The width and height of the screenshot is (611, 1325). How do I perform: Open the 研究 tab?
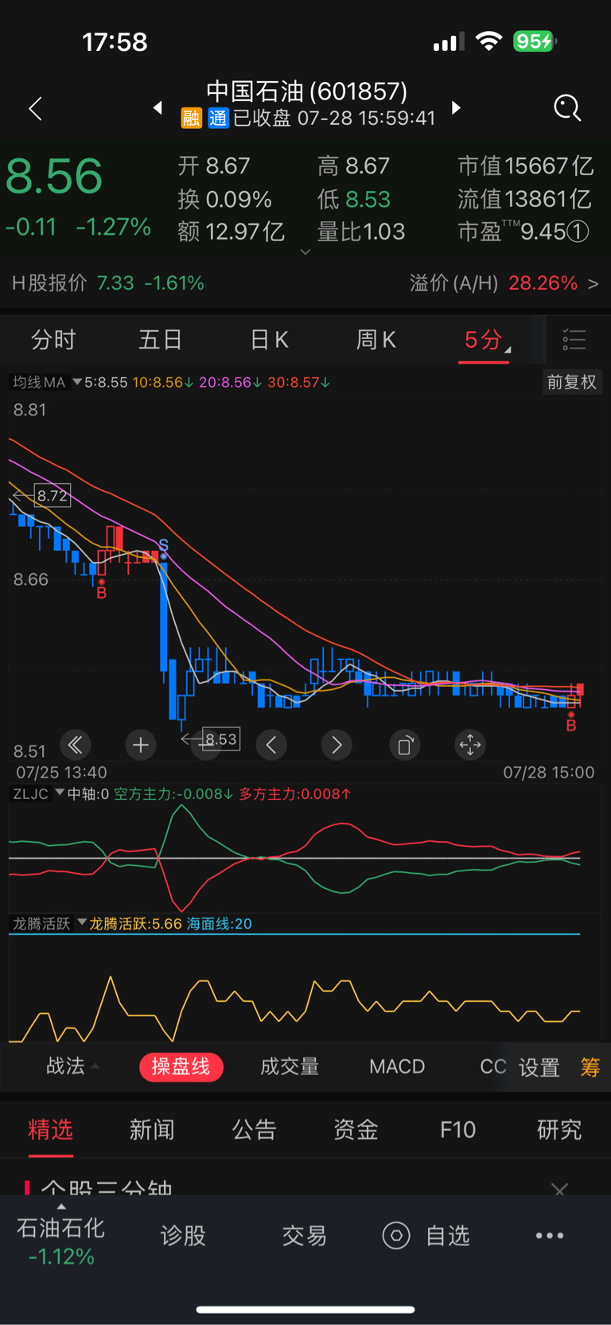click(x=559, y=1129)
